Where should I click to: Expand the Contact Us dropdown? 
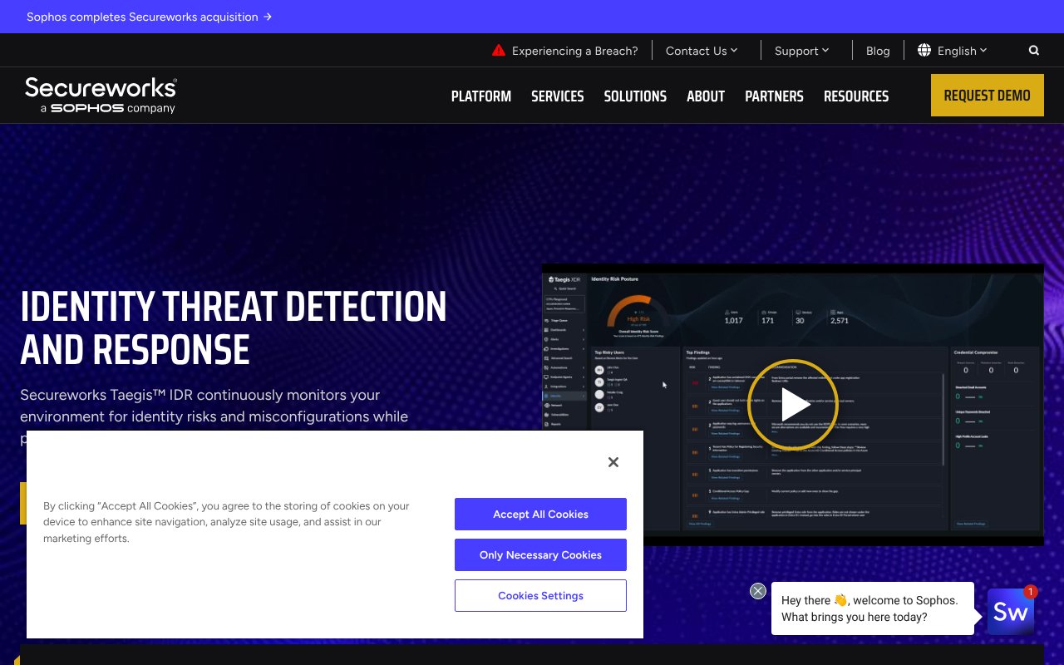click(x=702, y=50)
